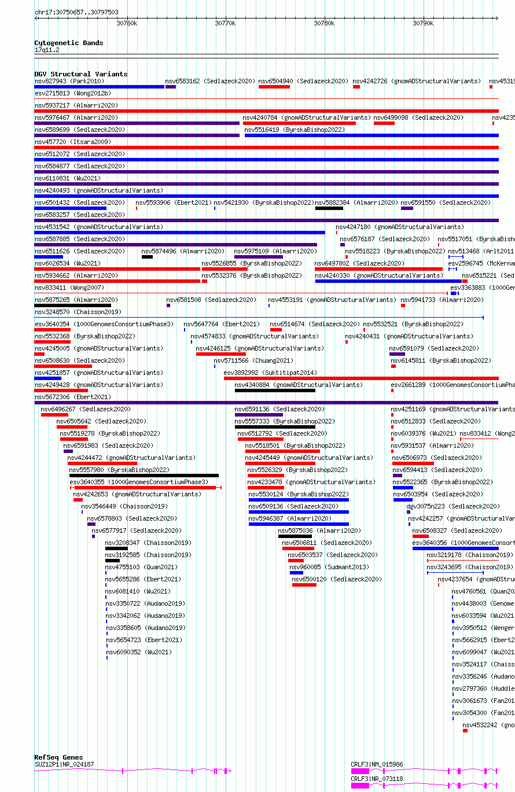Open the nsv3546449 (Chaisson2019) label
The image size is (515, 792).
click(124, 506)
